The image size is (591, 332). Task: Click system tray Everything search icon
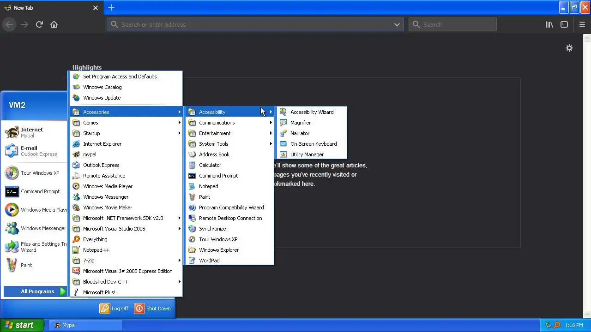coord(557,325)
